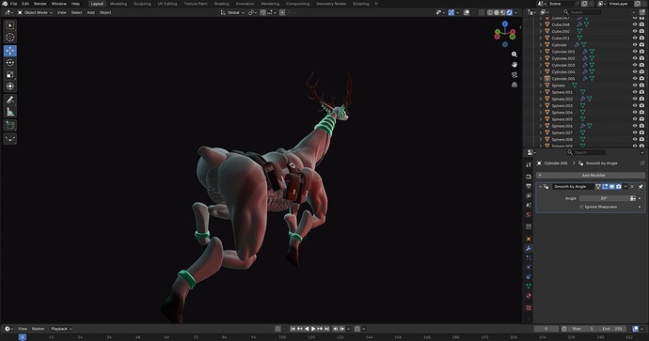This screenshot has height=341, width=649.
Task: Open the Scene properties tab
Action: pos(529,205)
